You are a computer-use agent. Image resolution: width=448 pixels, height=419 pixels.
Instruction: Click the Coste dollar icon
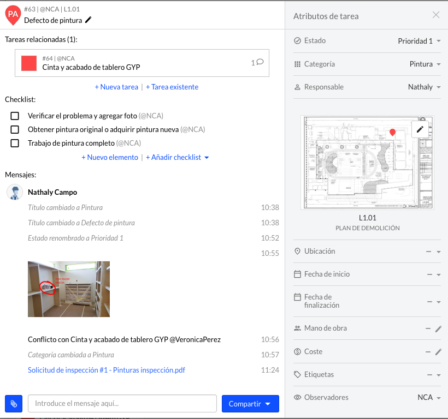click(297, 351)
